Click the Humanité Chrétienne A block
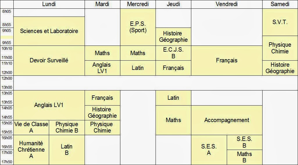298x165 pixels. click(31, 150)
